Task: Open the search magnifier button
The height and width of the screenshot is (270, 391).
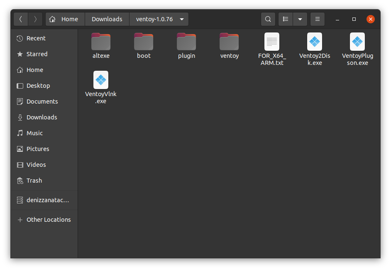Action: click(x=268, y=19)
